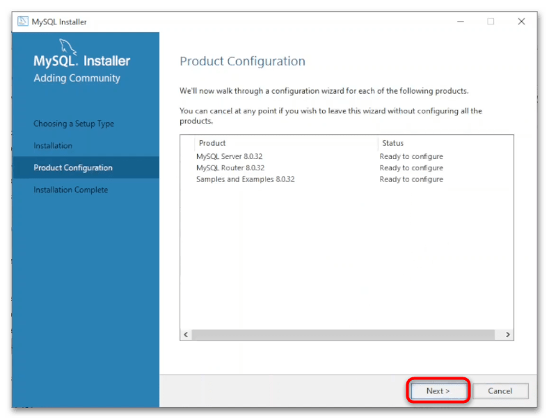Minimize the MySQL Installer window
Image resolution: width=549 pixels, height=419 pixels.
[x=461, y=22]
